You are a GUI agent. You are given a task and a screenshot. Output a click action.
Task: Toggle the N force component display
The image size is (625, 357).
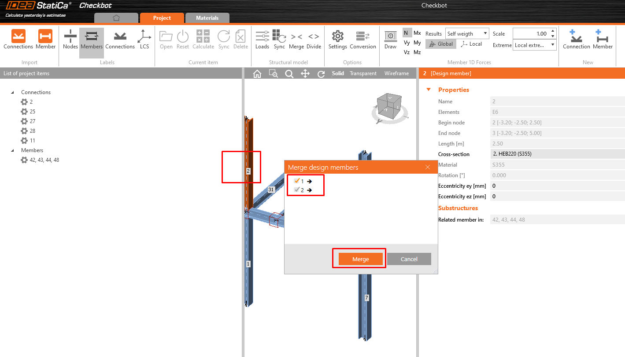pos(406,33)
